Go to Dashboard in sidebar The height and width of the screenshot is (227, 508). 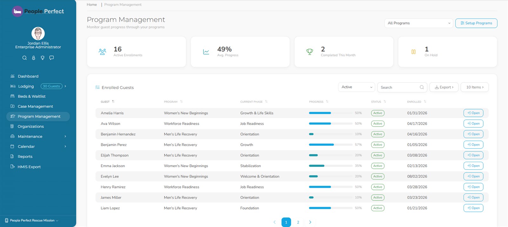click(28, 76)
